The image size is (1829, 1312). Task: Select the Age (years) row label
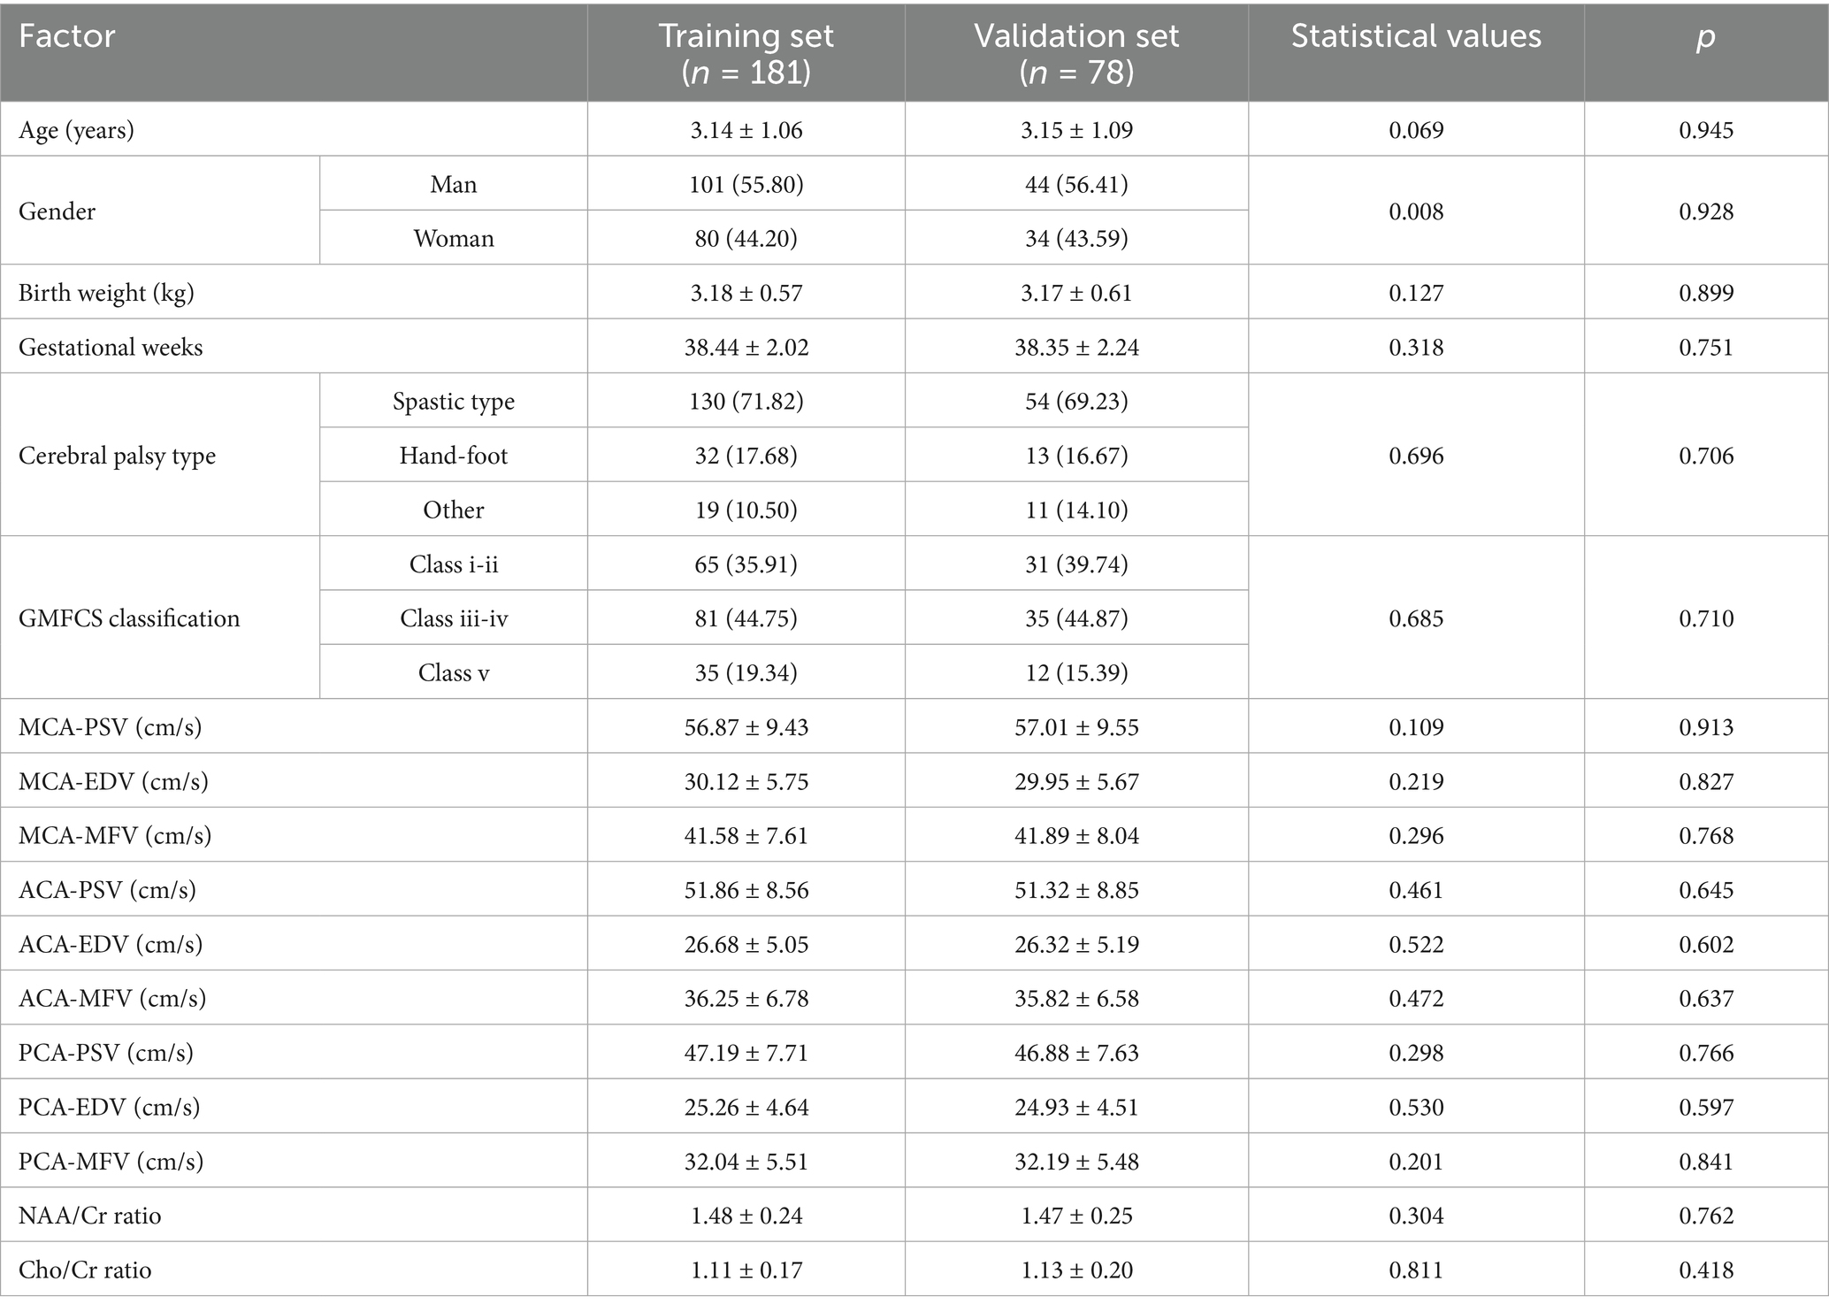click(x=77, y=131)
